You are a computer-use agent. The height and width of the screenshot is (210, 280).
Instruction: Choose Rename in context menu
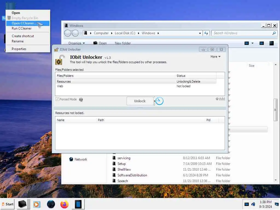point(28,41)
